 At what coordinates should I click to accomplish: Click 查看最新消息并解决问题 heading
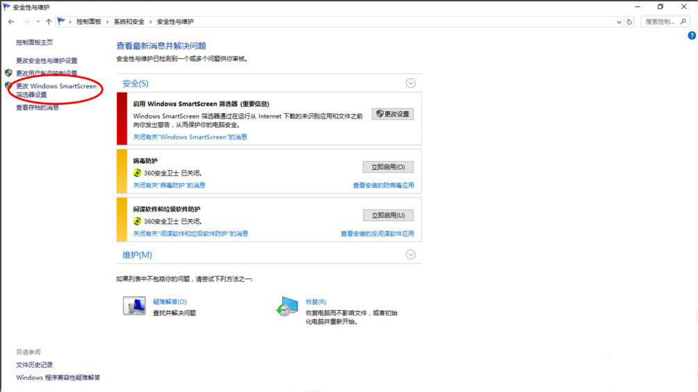[x=161, y=46]
